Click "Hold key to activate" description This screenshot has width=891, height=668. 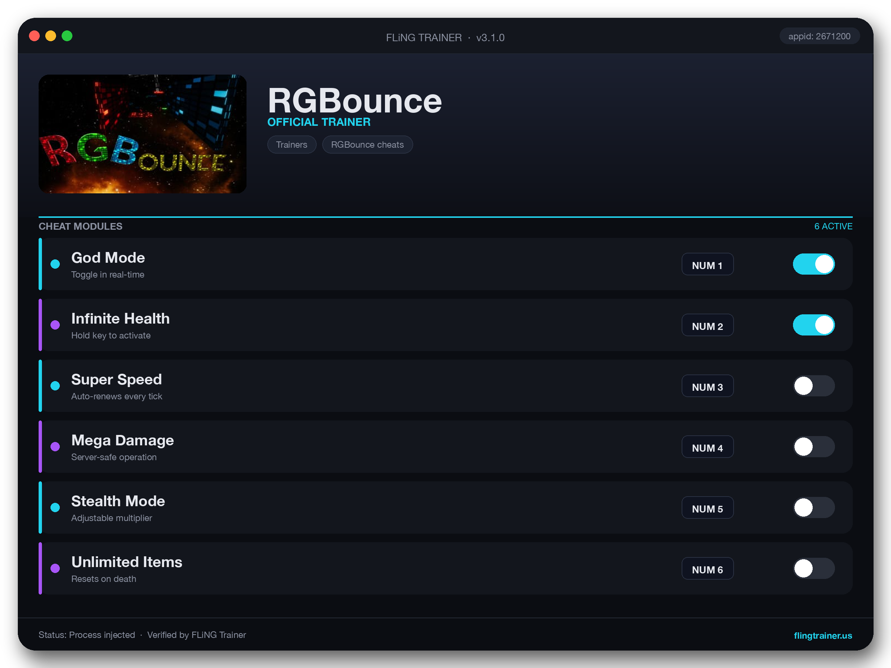[x=111, y=335]
